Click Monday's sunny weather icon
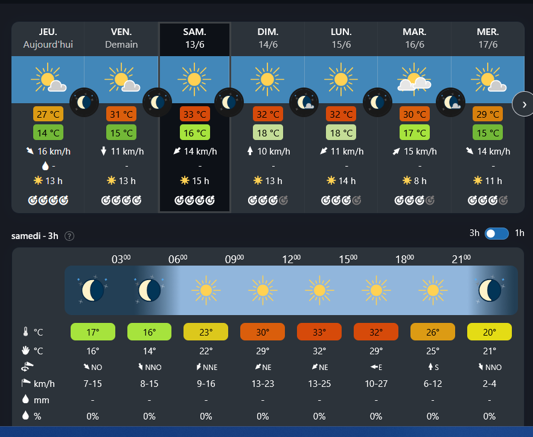This screenshot has height=437, width=533. tap(341, 79)
